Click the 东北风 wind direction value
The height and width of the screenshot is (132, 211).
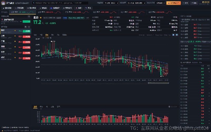[x=131, y=21]
